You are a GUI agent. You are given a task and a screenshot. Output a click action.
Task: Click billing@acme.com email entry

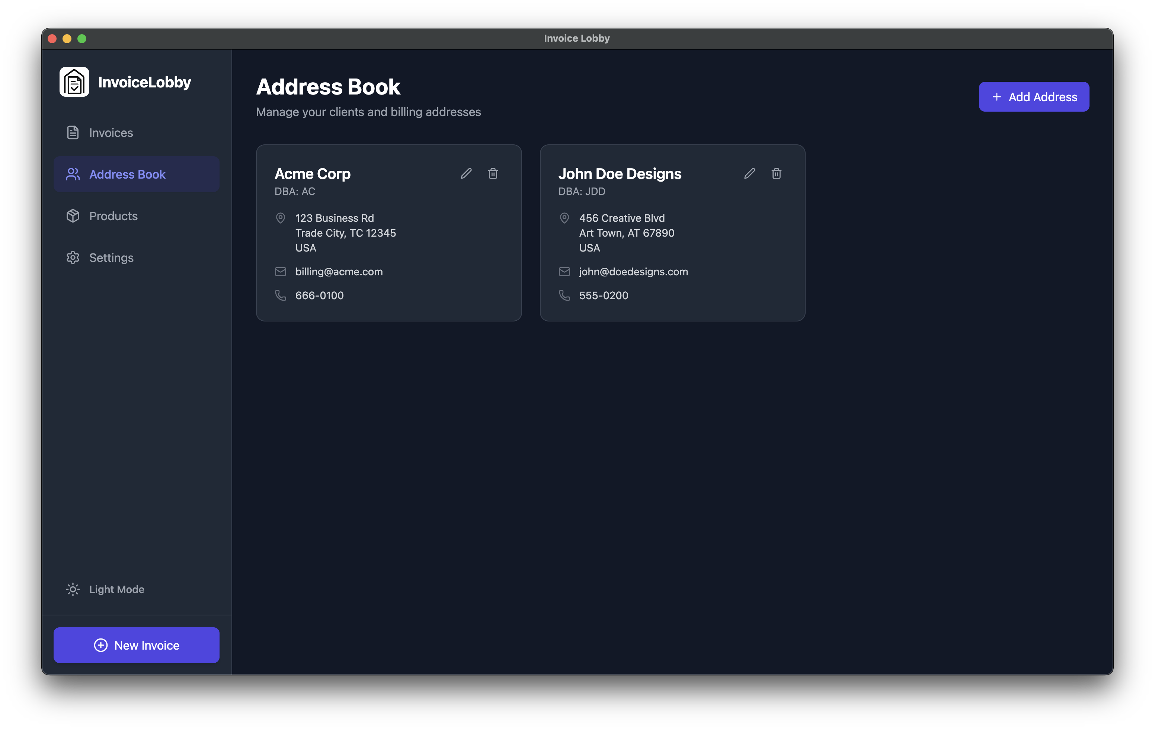339,272
